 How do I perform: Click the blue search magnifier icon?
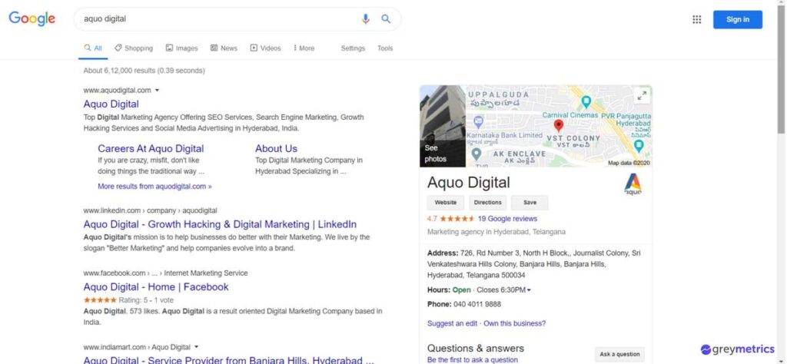tap(386, 19)
